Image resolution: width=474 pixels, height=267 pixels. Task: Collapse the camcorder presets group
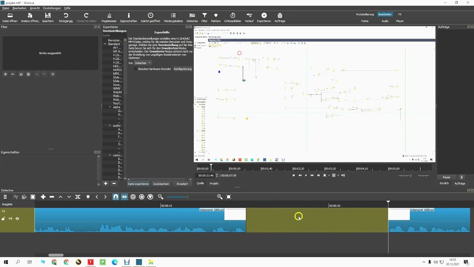pyautogui.click(x=110, y=155)
